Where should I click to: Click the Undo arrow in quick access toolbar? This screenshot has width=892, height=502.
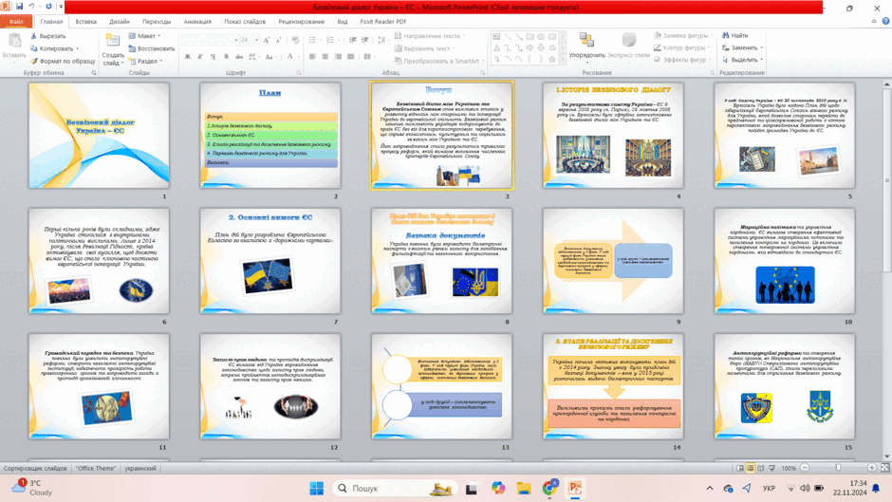tap(32, 7)
